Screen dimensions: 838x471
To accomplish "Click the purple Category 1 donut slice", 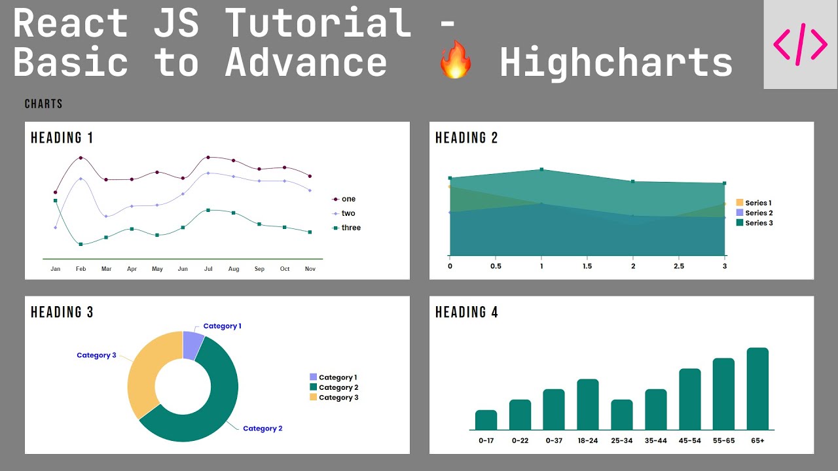I will (192, 345).
